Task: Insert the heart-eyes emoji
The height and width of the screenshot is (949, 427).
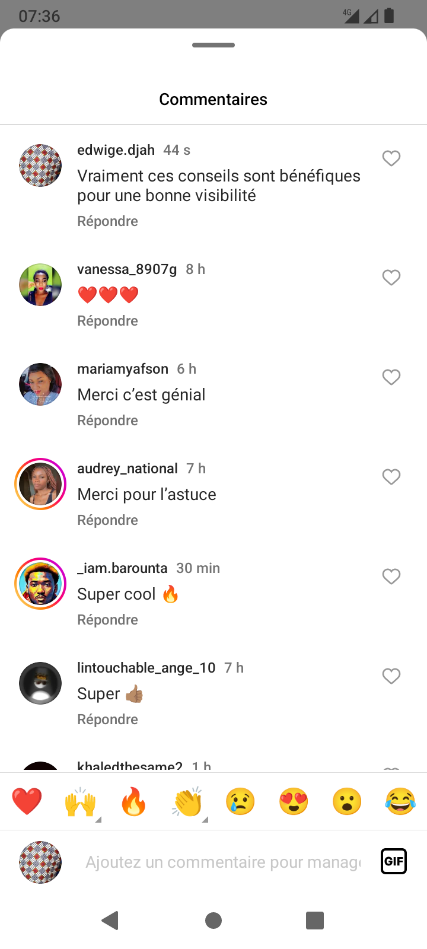Action: [x=294, y=802]
